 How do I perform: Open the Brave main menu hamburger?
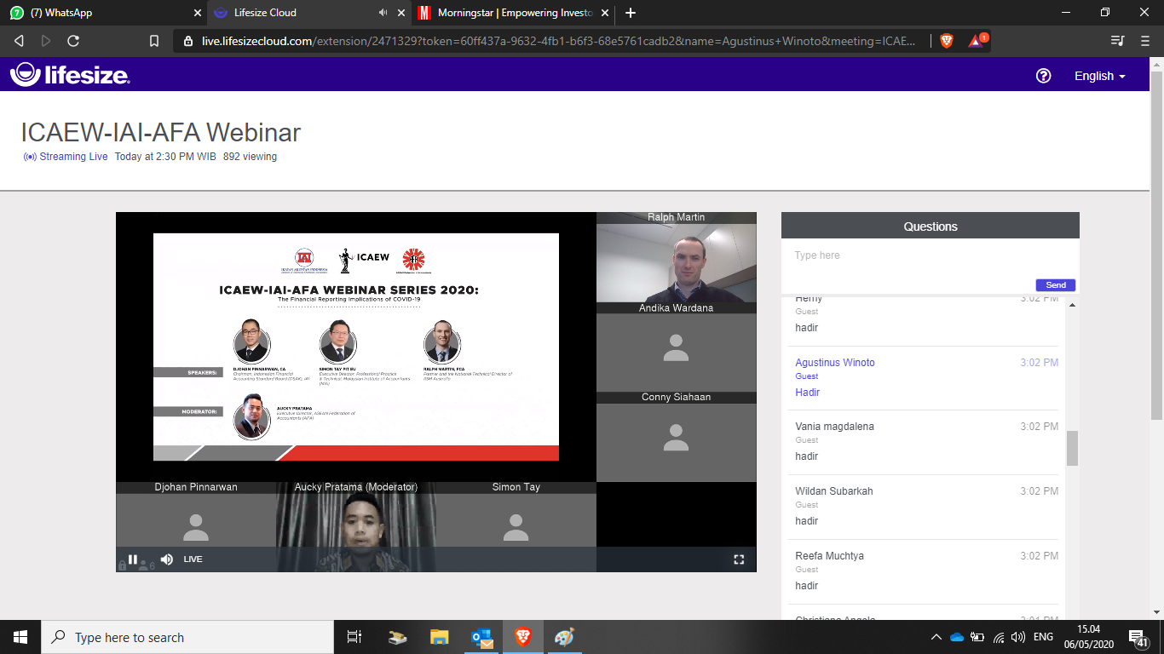click(1144, 41)
